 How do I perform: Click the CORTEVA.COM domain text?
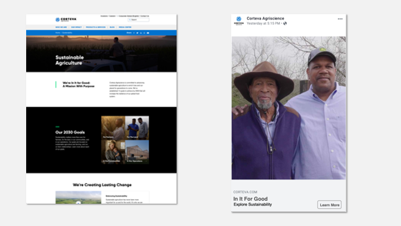pos(245,192)
